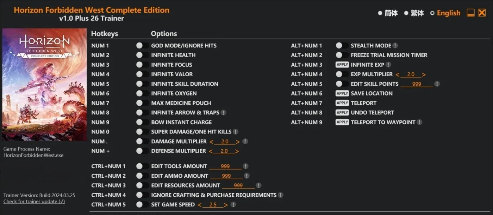
Task: Click the info icon next to Stealth Mode
Action: coord(395,46)
